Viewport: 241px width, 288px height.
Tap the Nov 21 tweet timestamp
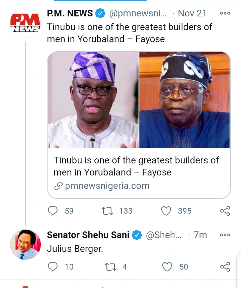pyautogui.click(x=192, y=13)
